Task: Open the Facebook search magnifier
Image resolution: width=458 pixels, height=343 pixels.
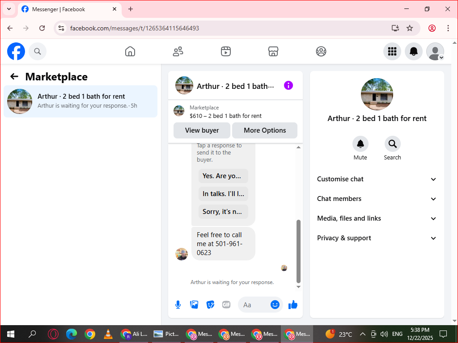Action: [x=38, y=51]
